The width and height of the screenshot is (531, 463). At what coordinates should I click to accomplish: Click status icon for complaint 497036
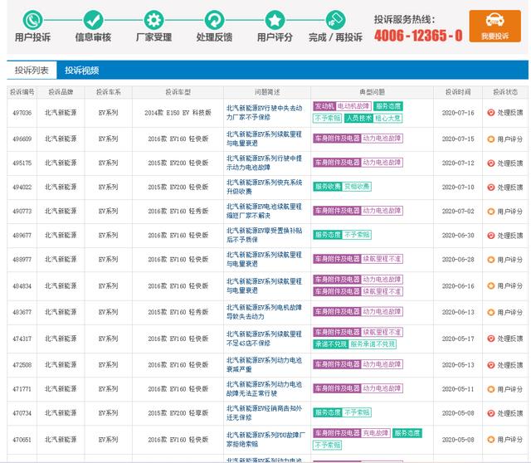(x=490, y=113)
